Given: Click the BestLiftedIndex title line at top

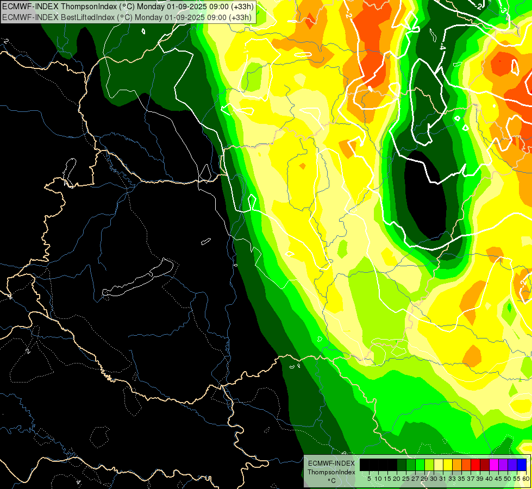Looking at the screenshot, I should click(x=127, y=17).
